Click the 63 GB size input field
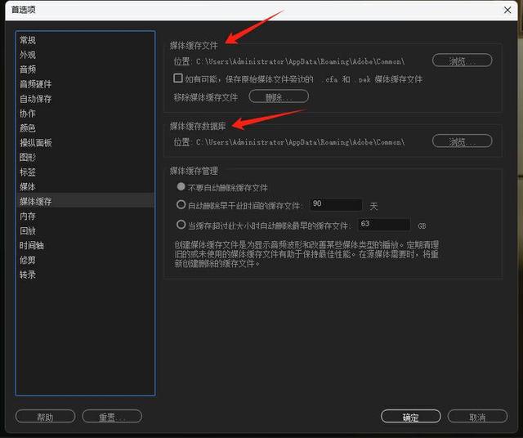Screen dimensions: 523x438 (384, 225)
